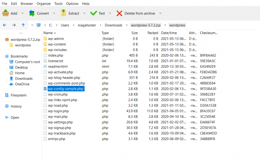Click the Downloads breadcrumb segment
Image resolution: width=260 pixels, height=160 pixels.
(113, 25)
